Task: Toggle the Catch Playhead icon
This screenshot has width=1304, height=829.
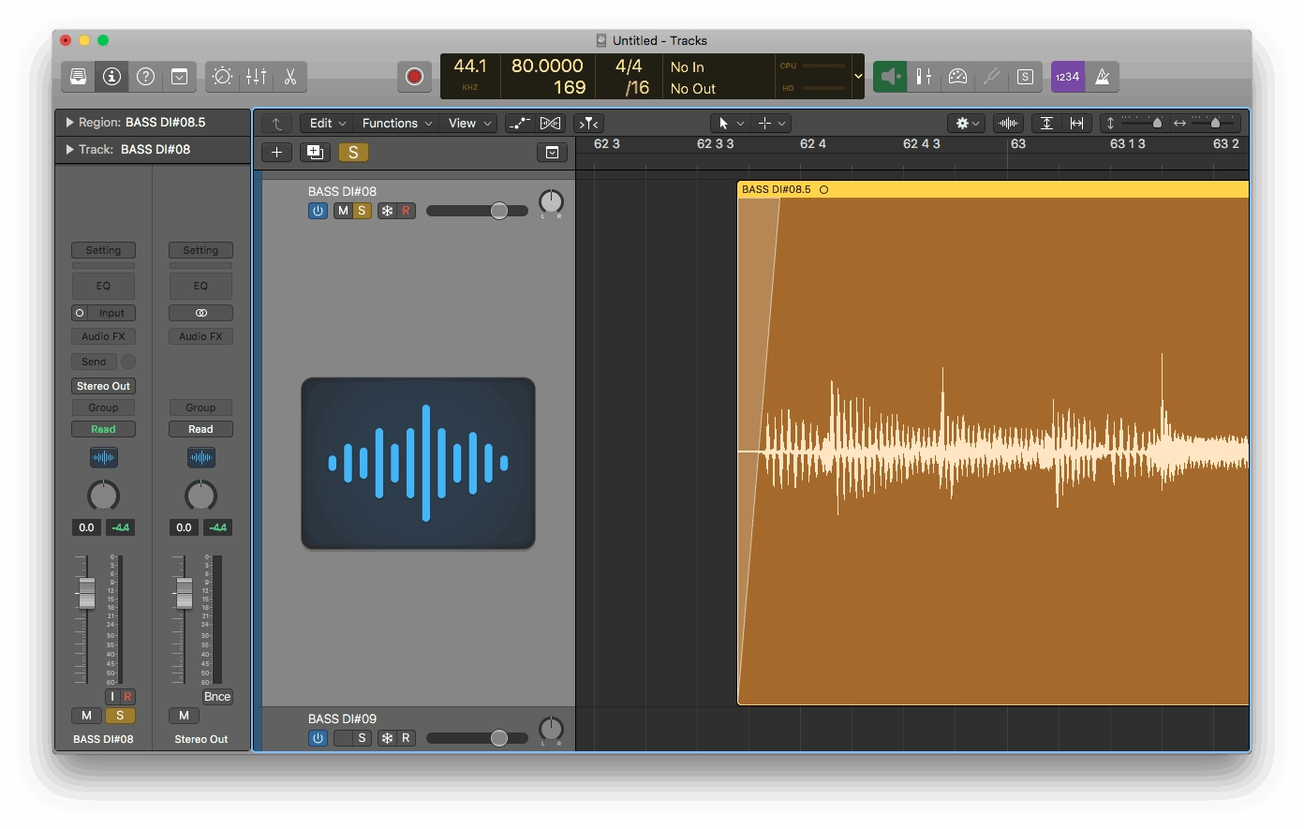Action: (x=589, y=124)
